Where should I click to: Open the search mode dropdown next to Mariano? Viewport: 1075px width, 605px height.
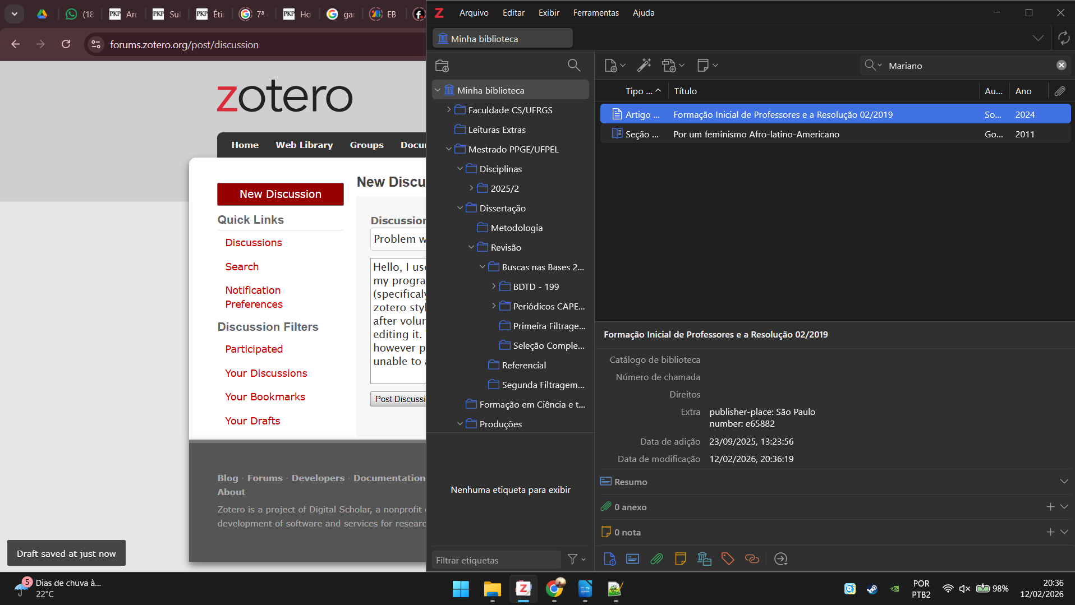click(x=873, y=66)
